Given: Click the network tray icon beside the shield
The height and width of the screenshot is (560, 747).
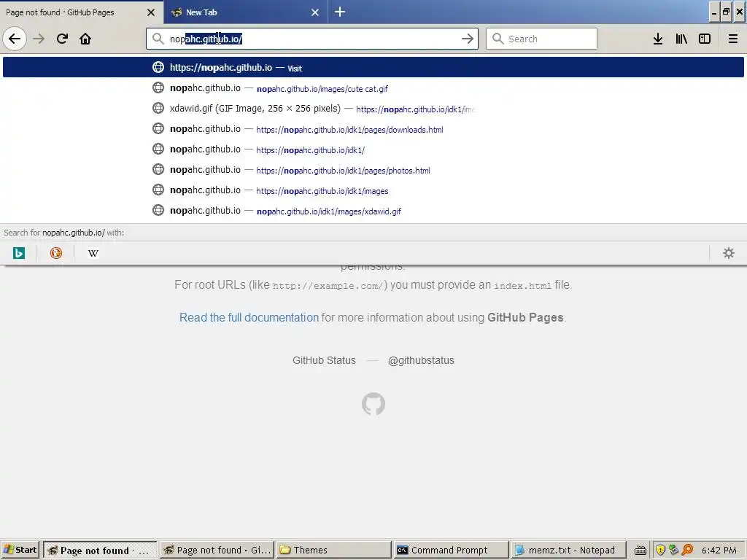Looking at the screenshot, I should pos(673,550).
